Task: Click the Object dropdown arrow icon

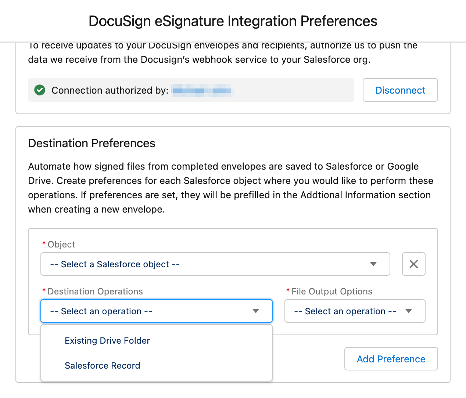Action: coord(373,264)
